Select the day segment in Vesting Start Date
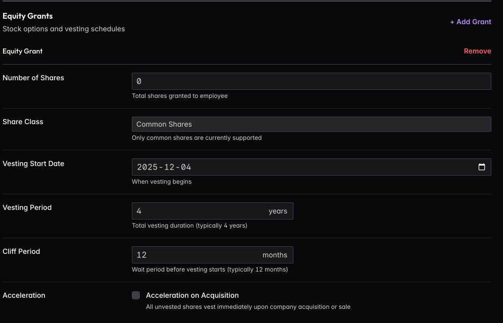Viewport: 503px width, 323px height. (186, 167)
